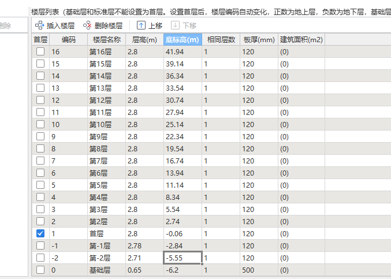Click the floor name cell 第-2层
The height and width of the screenshot is (279, 391).
(x=107, y=258)
